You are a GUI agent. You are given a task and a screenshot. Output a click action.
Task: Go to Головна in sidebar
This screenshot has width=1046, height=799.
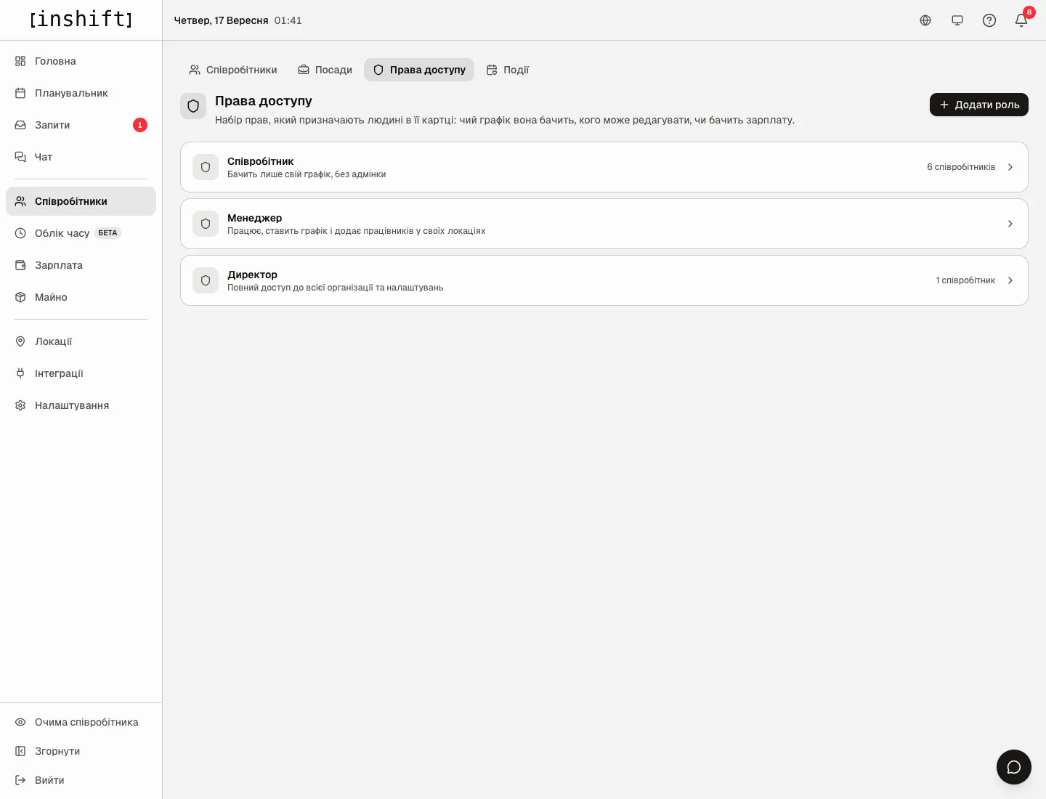pyautogui.click(x=81, y=61)
